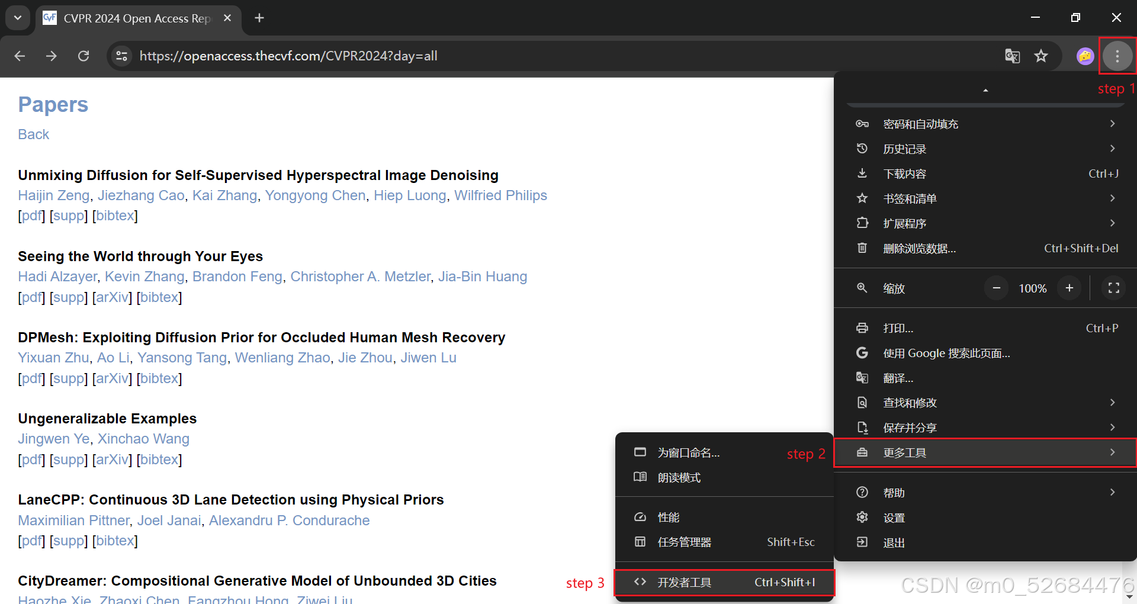Click the Back link under Papers
The image size is (1137, 604).
point(33,134)
